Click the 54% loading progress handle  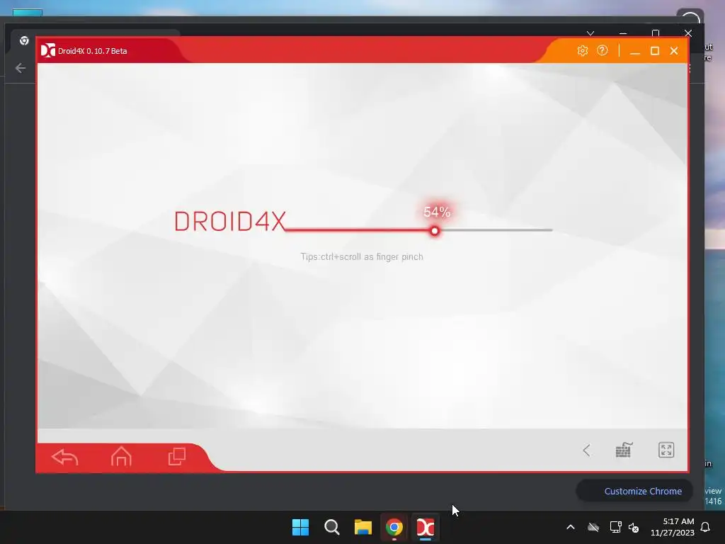point(435,230)
